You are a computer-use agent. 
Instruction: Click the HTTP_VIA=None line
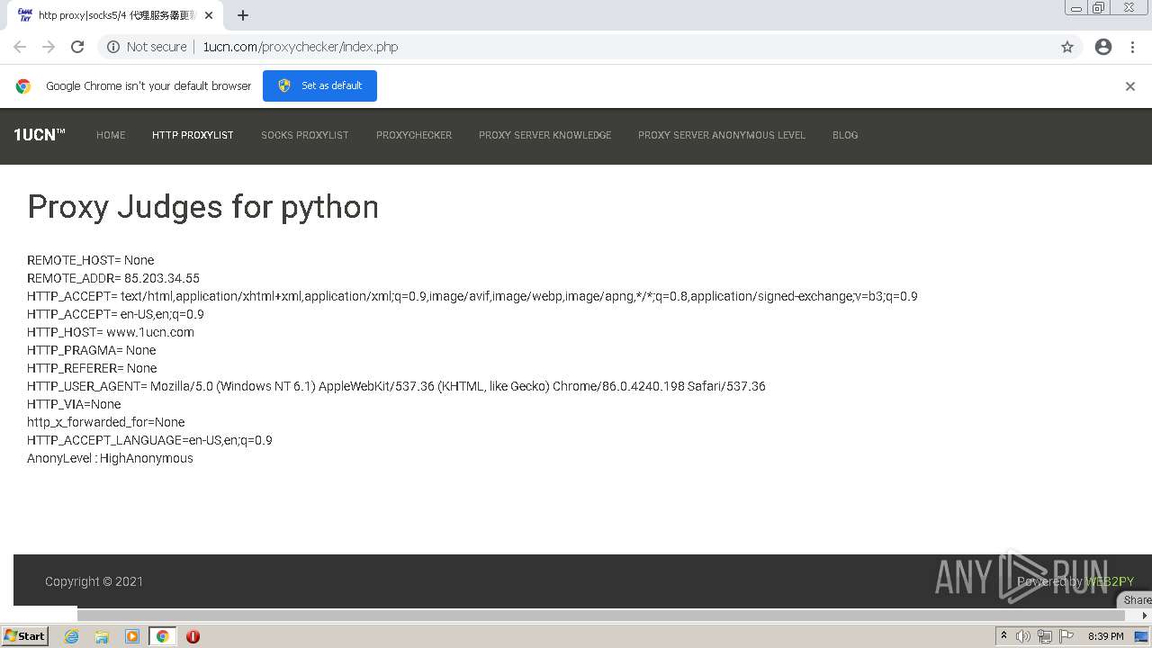click(74, 404)
